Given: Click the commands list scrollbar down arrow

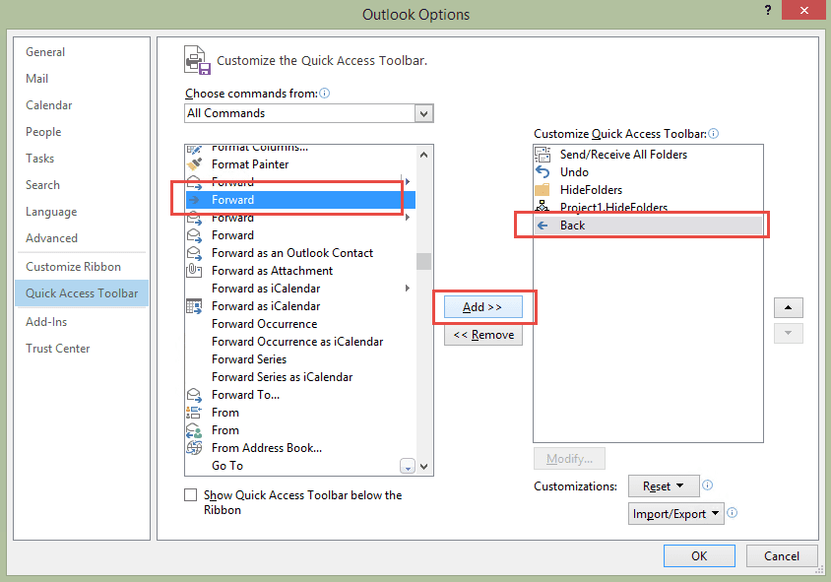Looking at the screenshot, I should 424,467.
